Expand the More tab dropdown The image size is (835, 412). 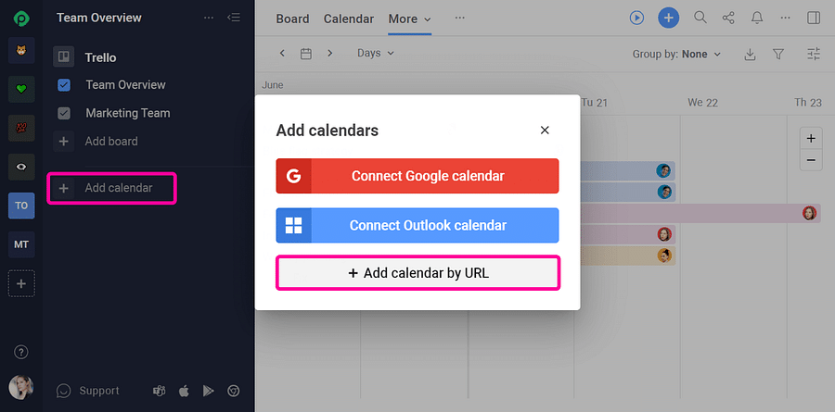click(x=409, y=19)
